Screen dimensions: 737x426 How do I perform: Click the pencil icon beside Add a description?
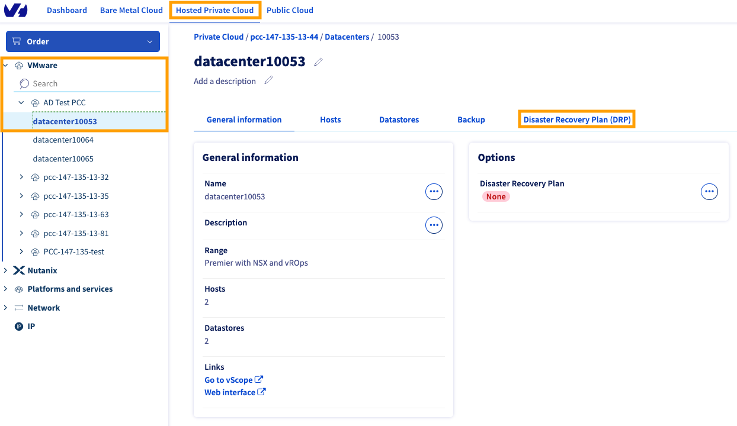click(268, 80)
